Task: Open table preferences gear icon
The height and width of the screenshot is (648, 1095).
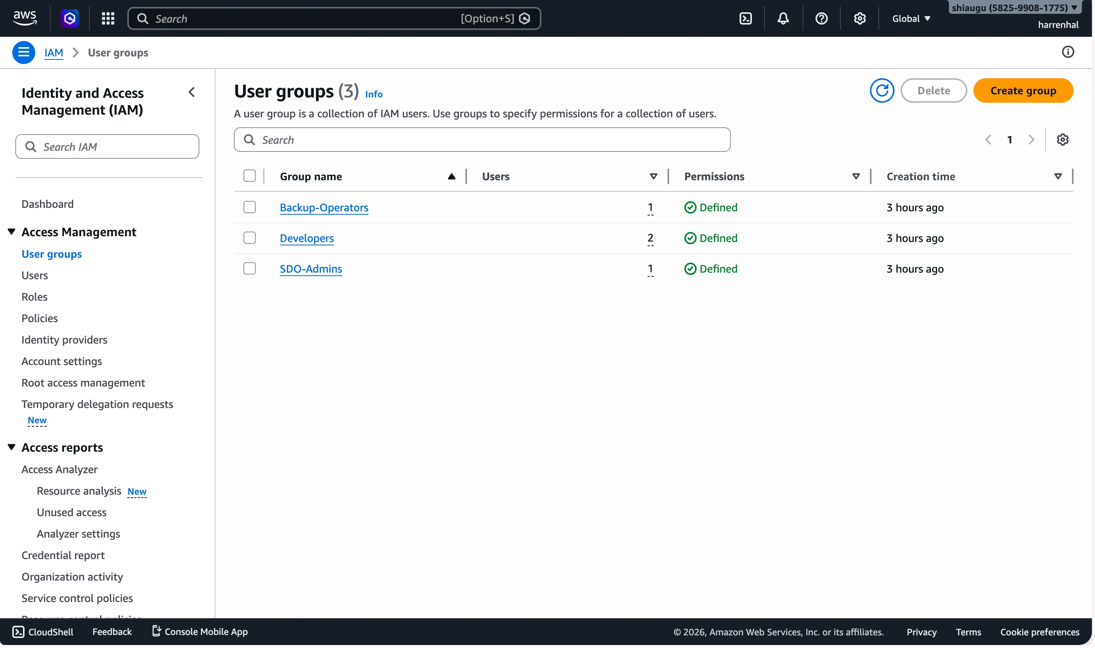Action: click(1062, 140)
